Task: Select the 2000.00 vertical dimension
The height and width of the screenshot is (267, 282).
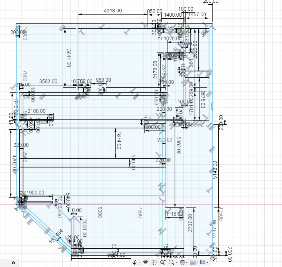Action: click(84, 228)
